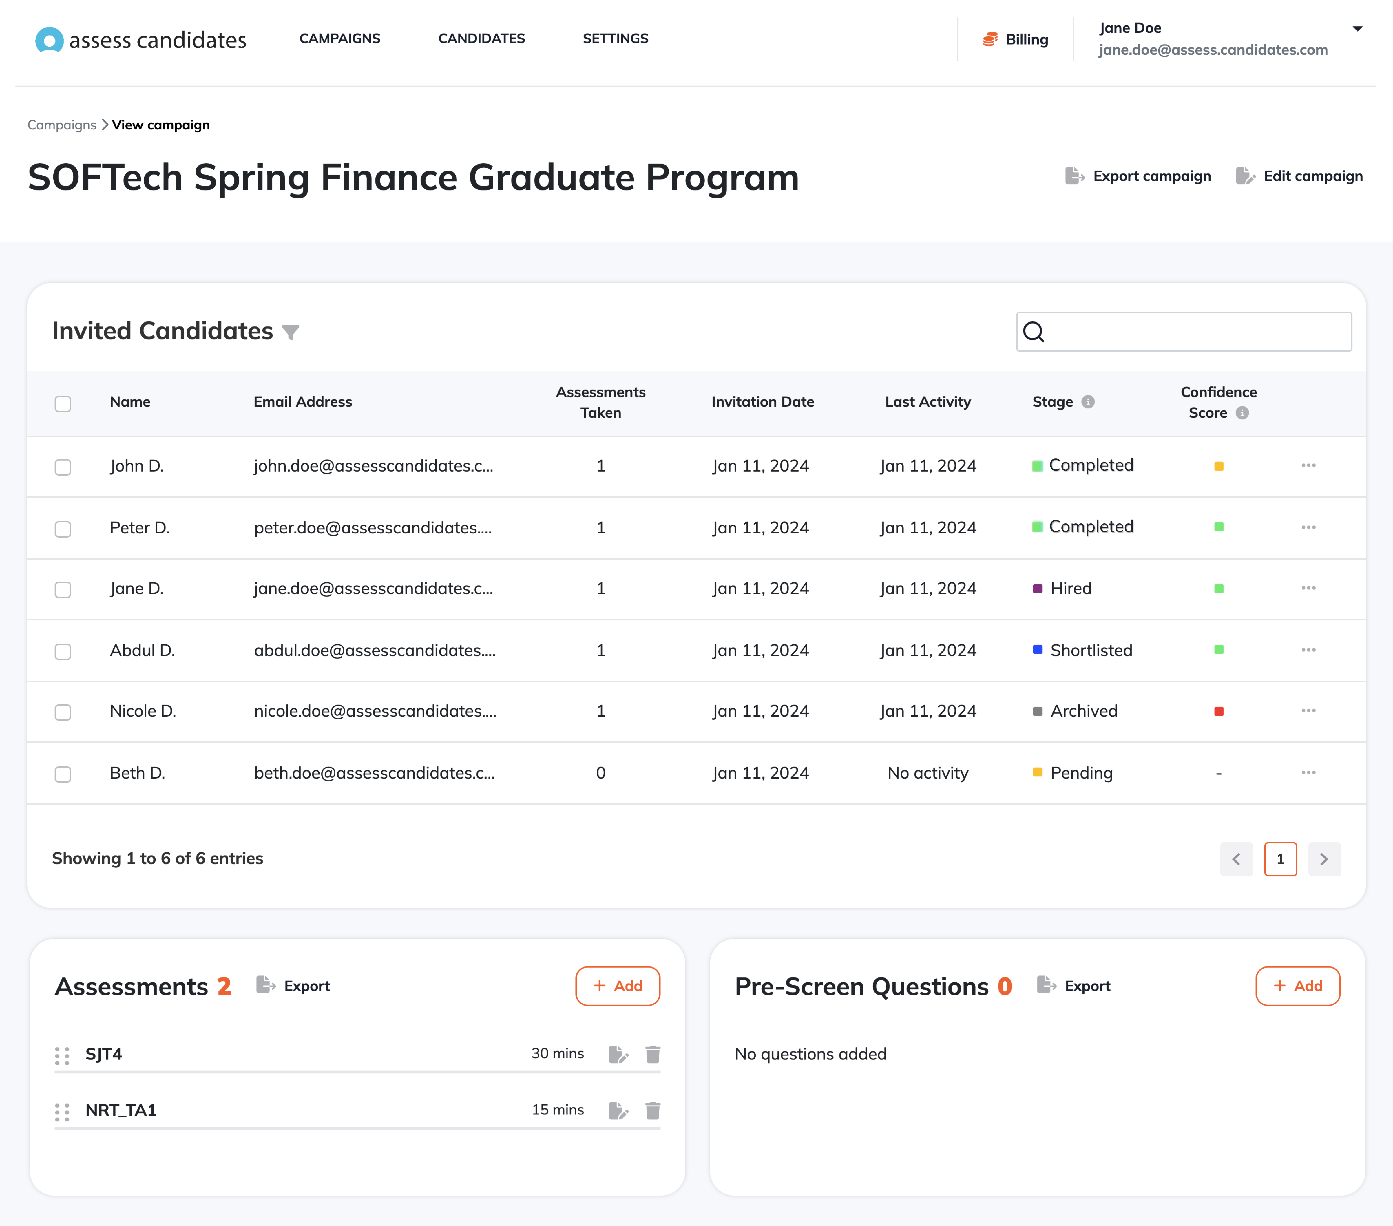Open the three-dot menu for Beth D.
1393x1226 pixels.
(x=1308, y=773)
